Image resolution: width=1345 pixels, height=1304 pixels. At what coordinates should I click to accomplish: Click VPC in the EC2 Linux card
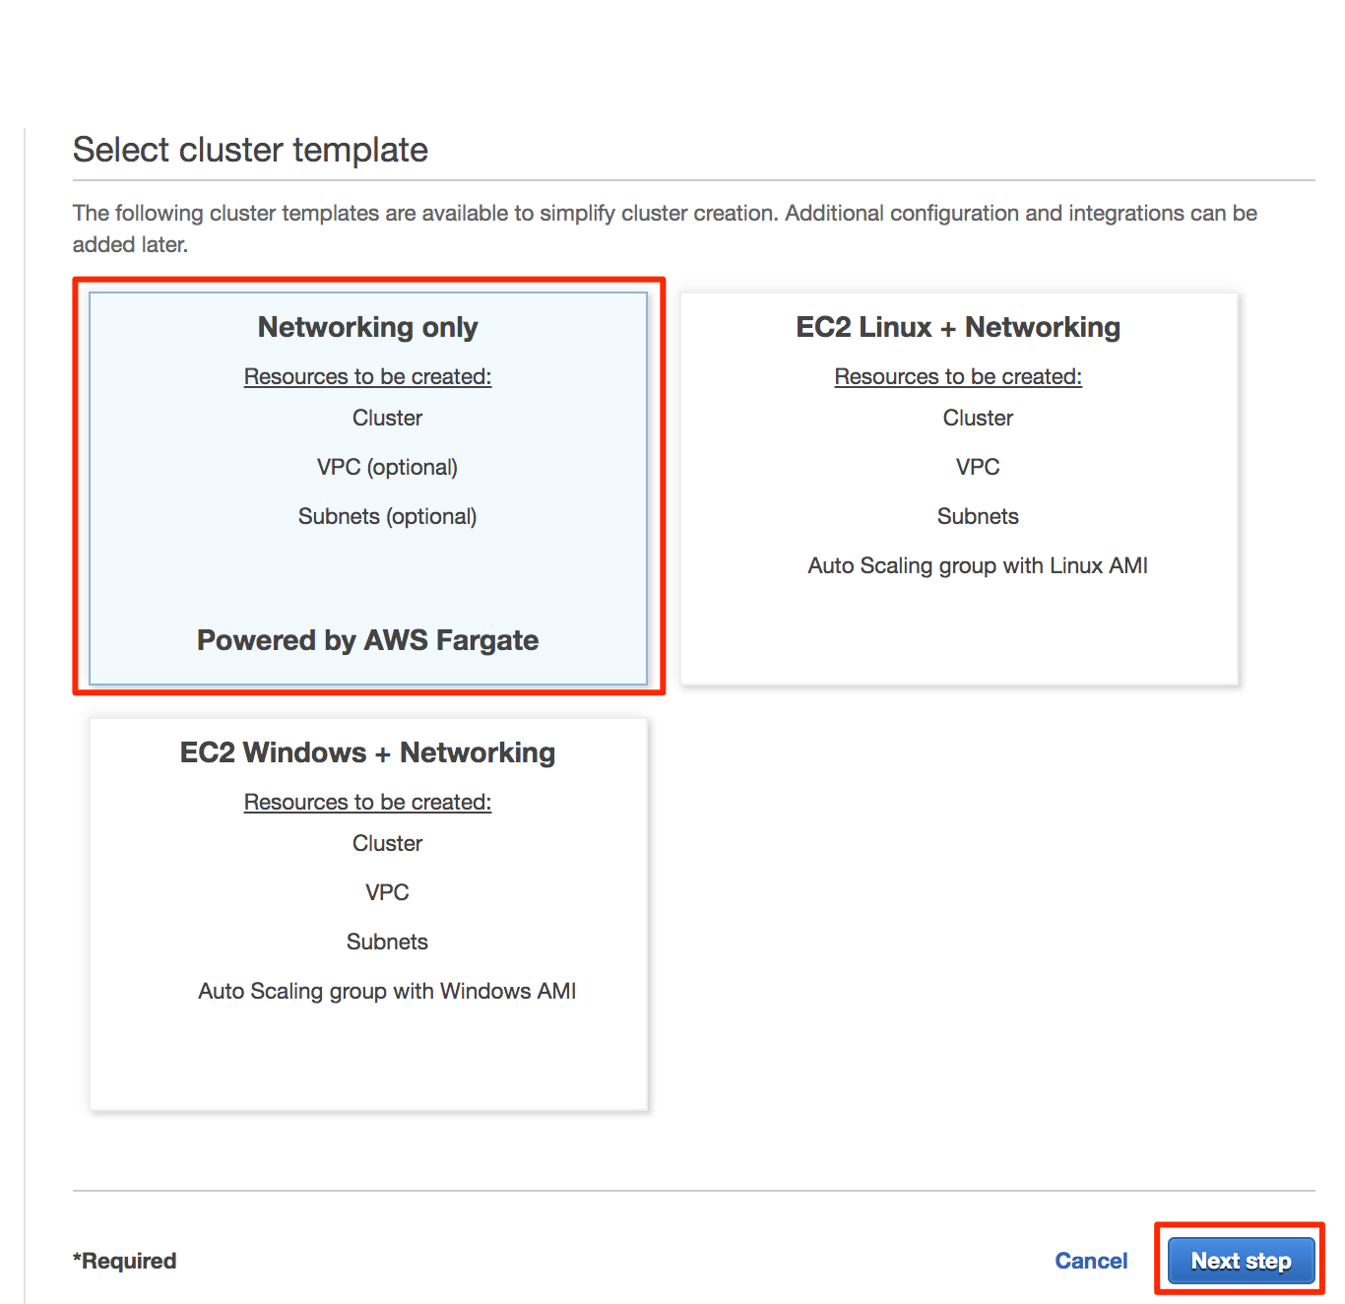coord(978,467)
